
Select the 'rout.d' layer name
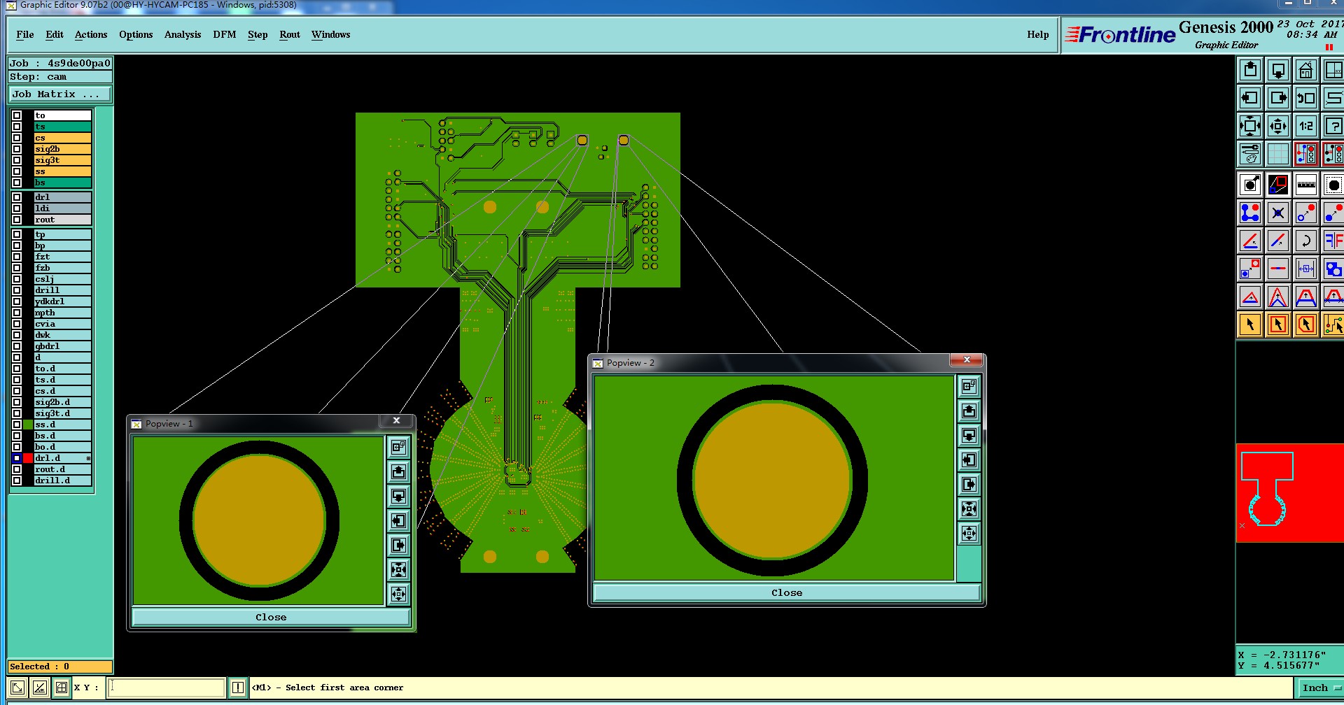[62, 469]
